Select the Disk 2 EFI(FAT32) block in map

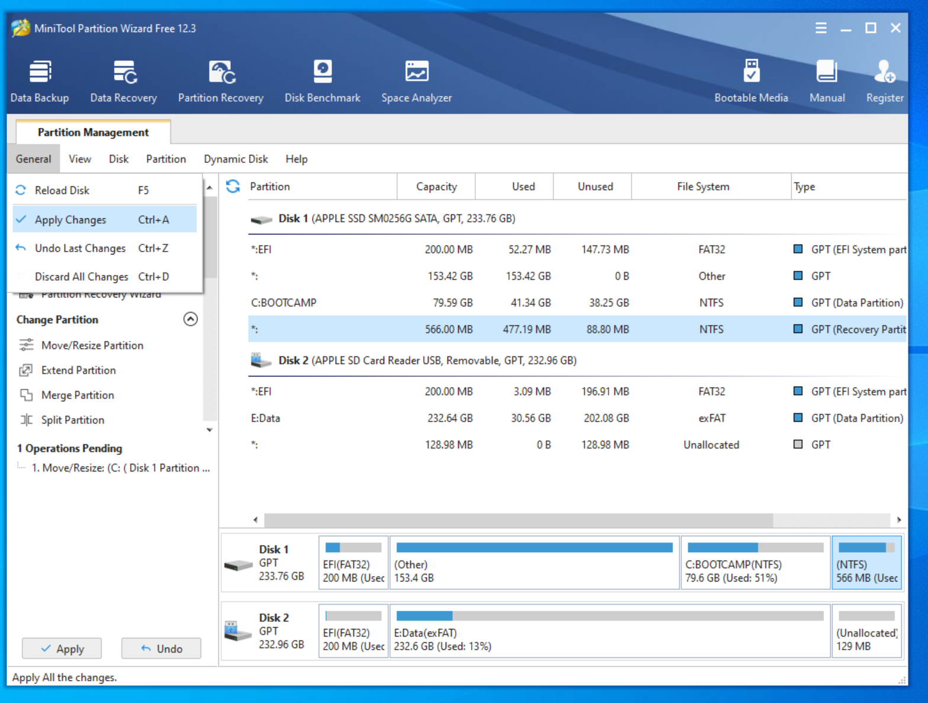click(x=353, y=630)
